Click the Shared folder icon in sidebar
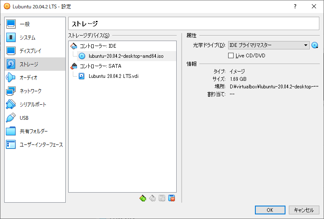 point(11,131)
